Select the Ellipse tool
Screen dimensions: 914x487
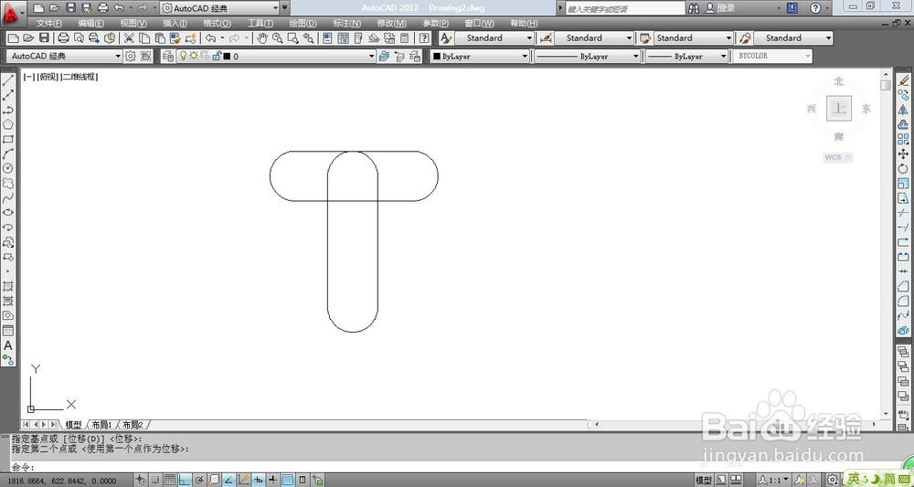coord(8,213)
